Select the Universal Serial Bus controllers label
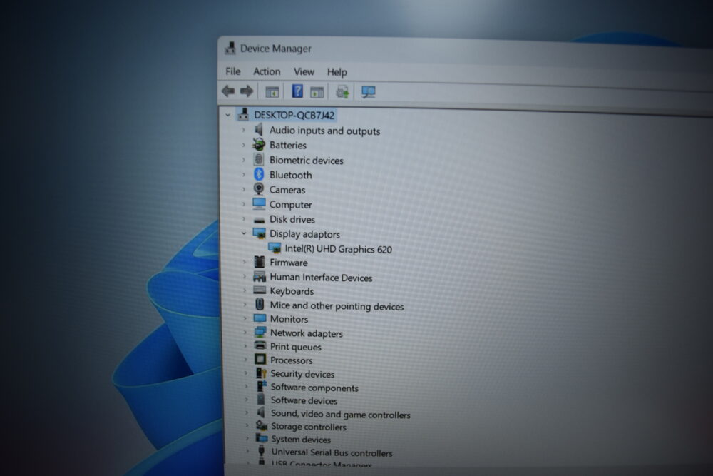 [332, 452]
